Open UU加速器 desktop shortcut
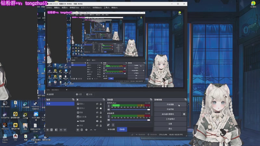 [25, 105]
